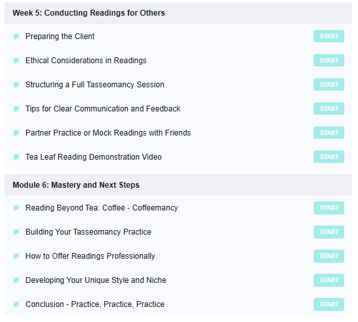The height and width of the screenshot is (322, 358).
Task: Click the lesson icon next to Ethical Considerations
Action: [x=16, y=61]
